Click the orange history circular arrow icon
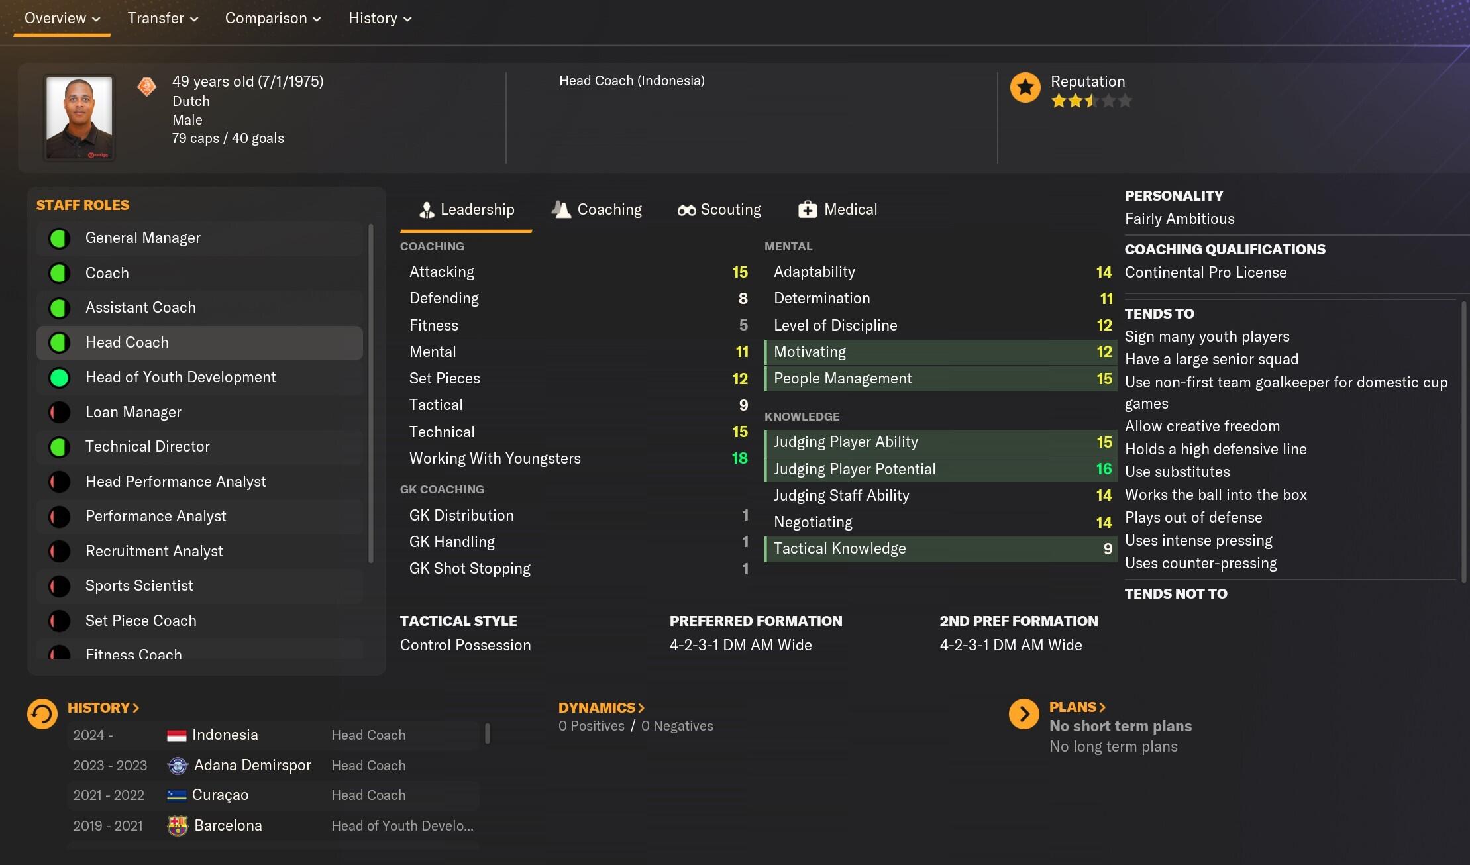This screenshot has width=1470, height=865. (42, 714)
